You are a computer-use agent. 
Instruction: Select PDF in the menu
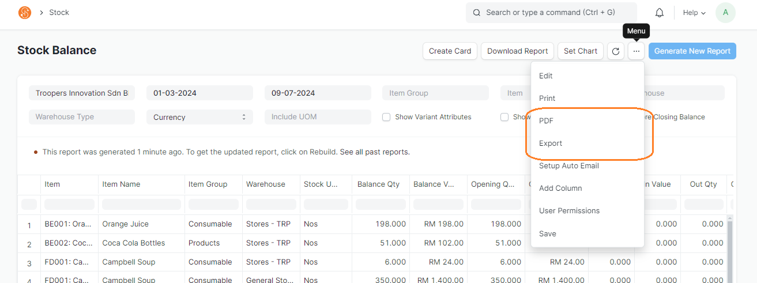(587, 120)
